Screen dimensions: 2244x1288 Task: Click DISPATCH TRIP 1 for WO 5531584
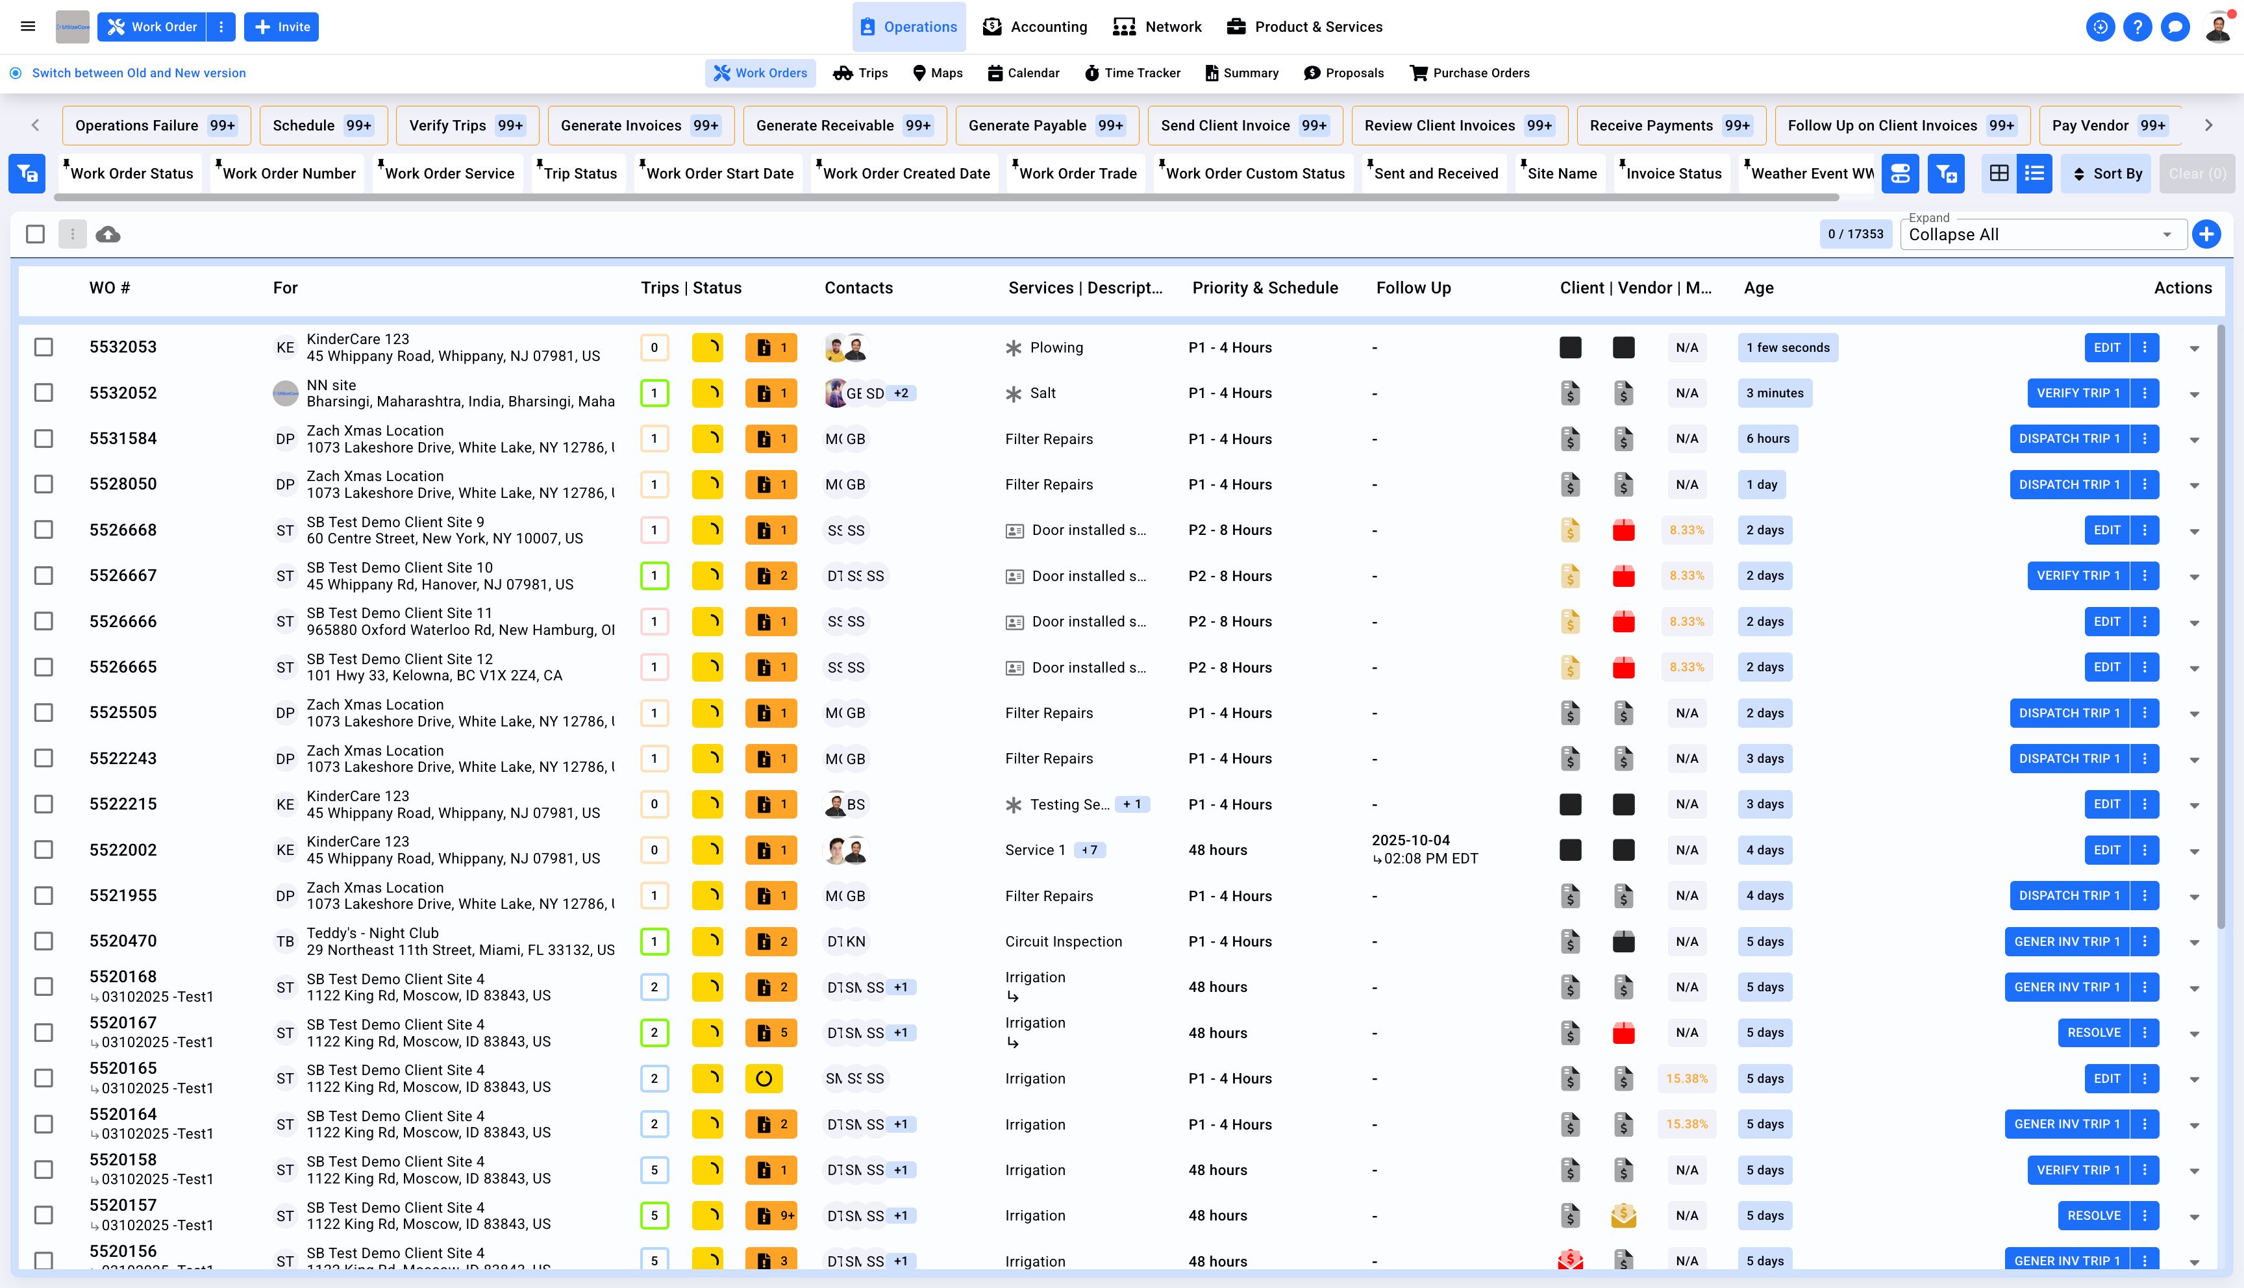(2069, 439)
